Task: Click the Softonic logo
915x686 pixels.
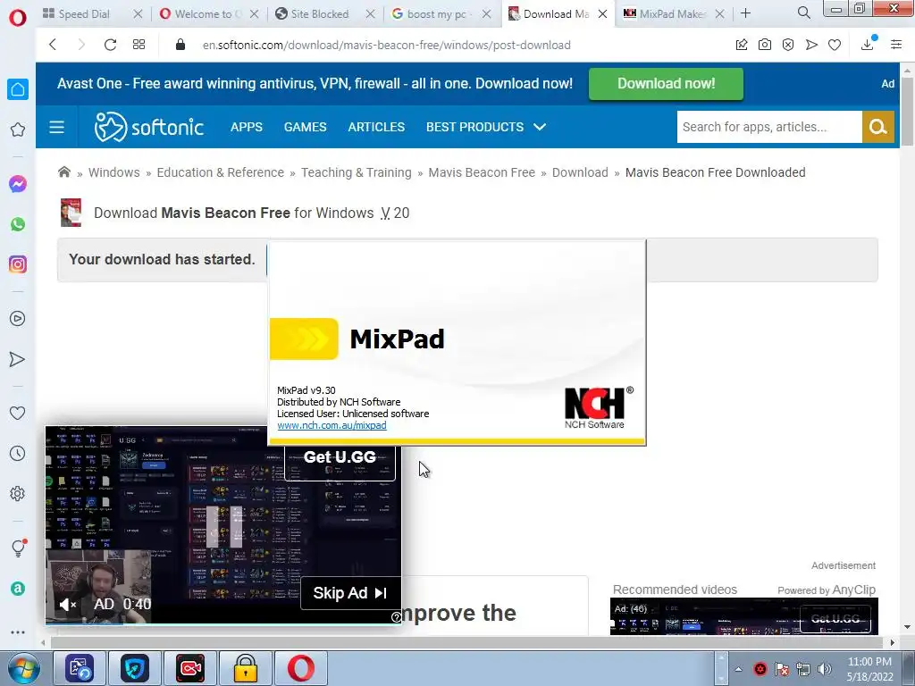Action: click(149, 127)
